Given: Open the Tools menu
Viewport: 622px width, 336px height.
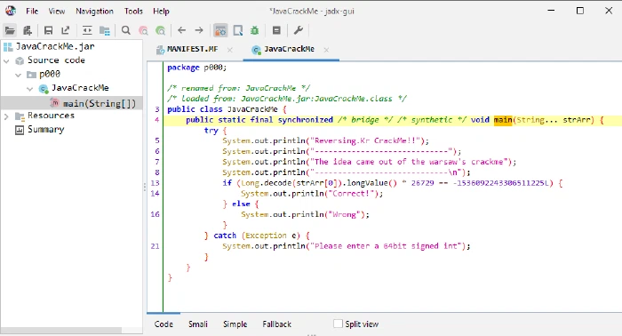Looking at the screenshot, I should [x=133, y=11].
